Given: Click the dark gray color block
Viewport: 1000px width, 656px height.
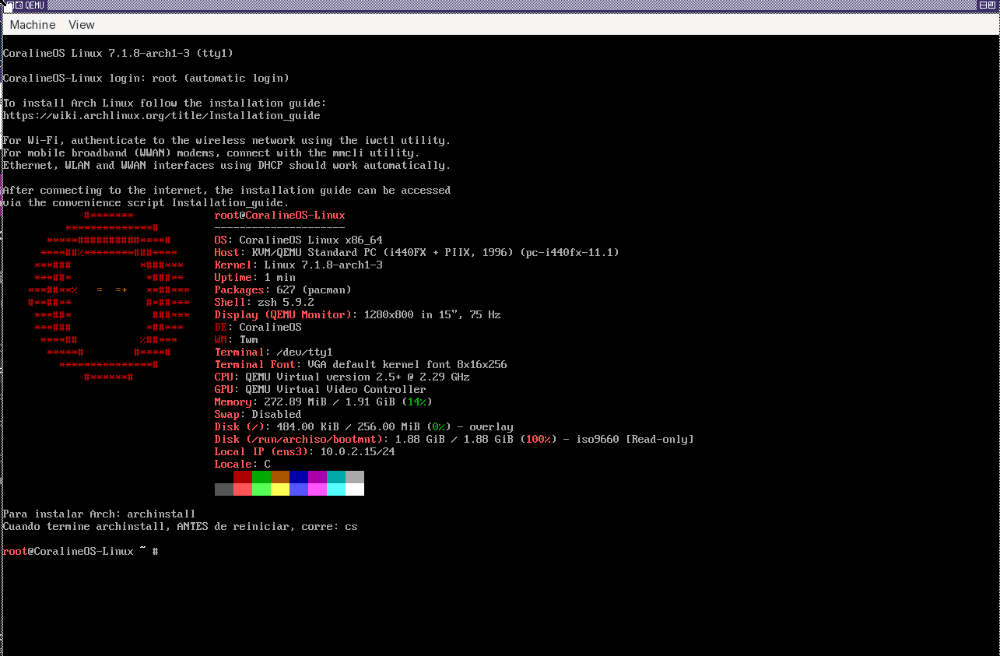Looking at the screenshot, I should (x=224, y=489).
